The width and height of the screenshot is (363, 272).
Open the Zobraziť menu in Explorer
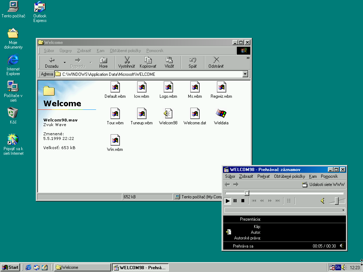pyautogui.click(x=84, y=51)
